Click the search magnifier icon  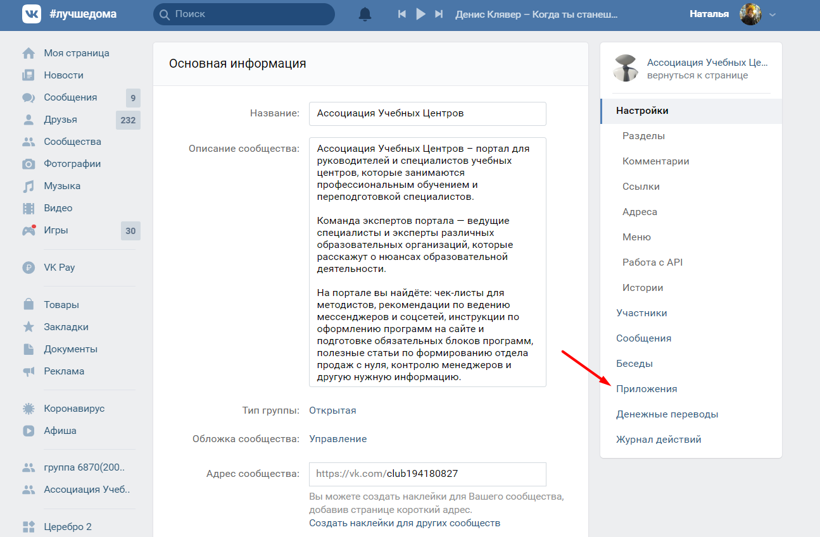(165, 14)
